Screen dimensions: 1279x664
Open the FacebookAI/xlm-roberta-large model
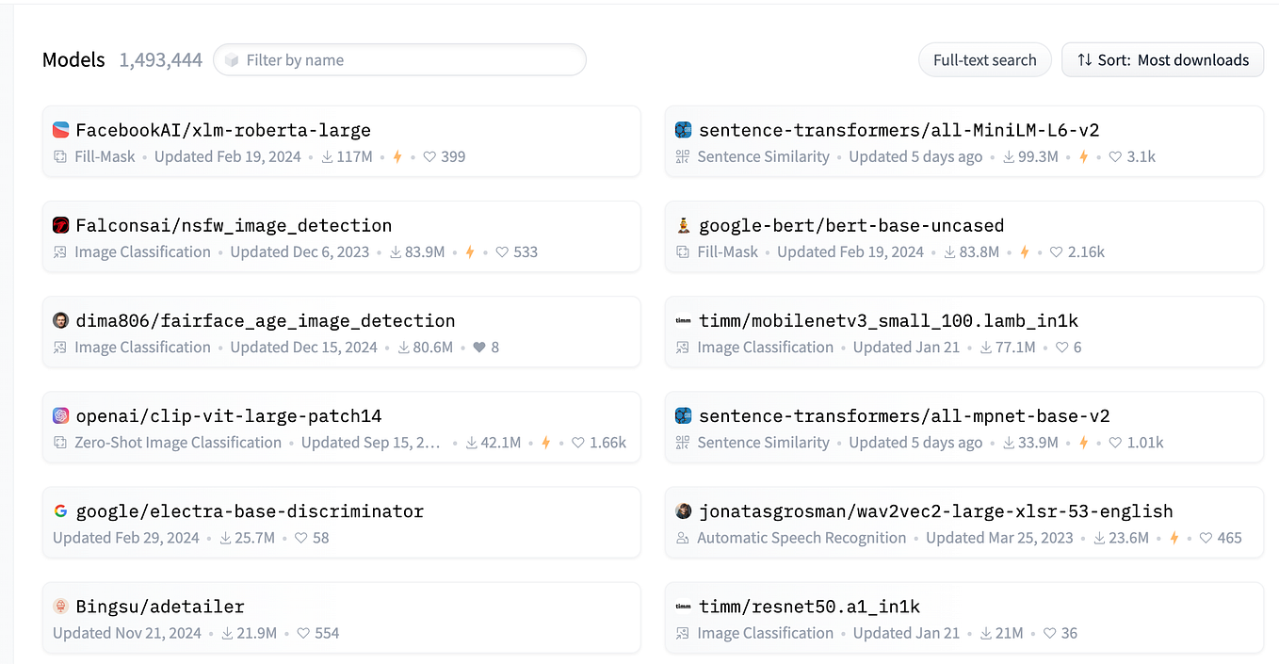tap(223, 130)
